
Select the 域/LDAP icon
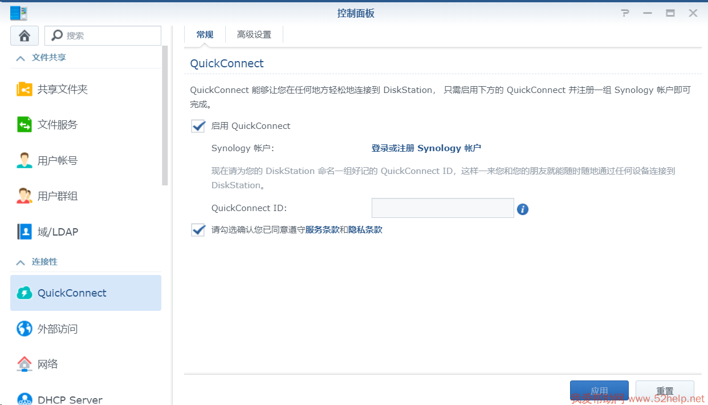pos(25,232)
